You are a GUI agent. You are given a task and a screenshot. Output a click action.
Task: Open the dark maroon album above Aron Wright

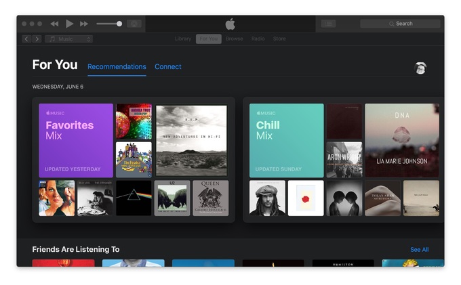click(344, 121)
